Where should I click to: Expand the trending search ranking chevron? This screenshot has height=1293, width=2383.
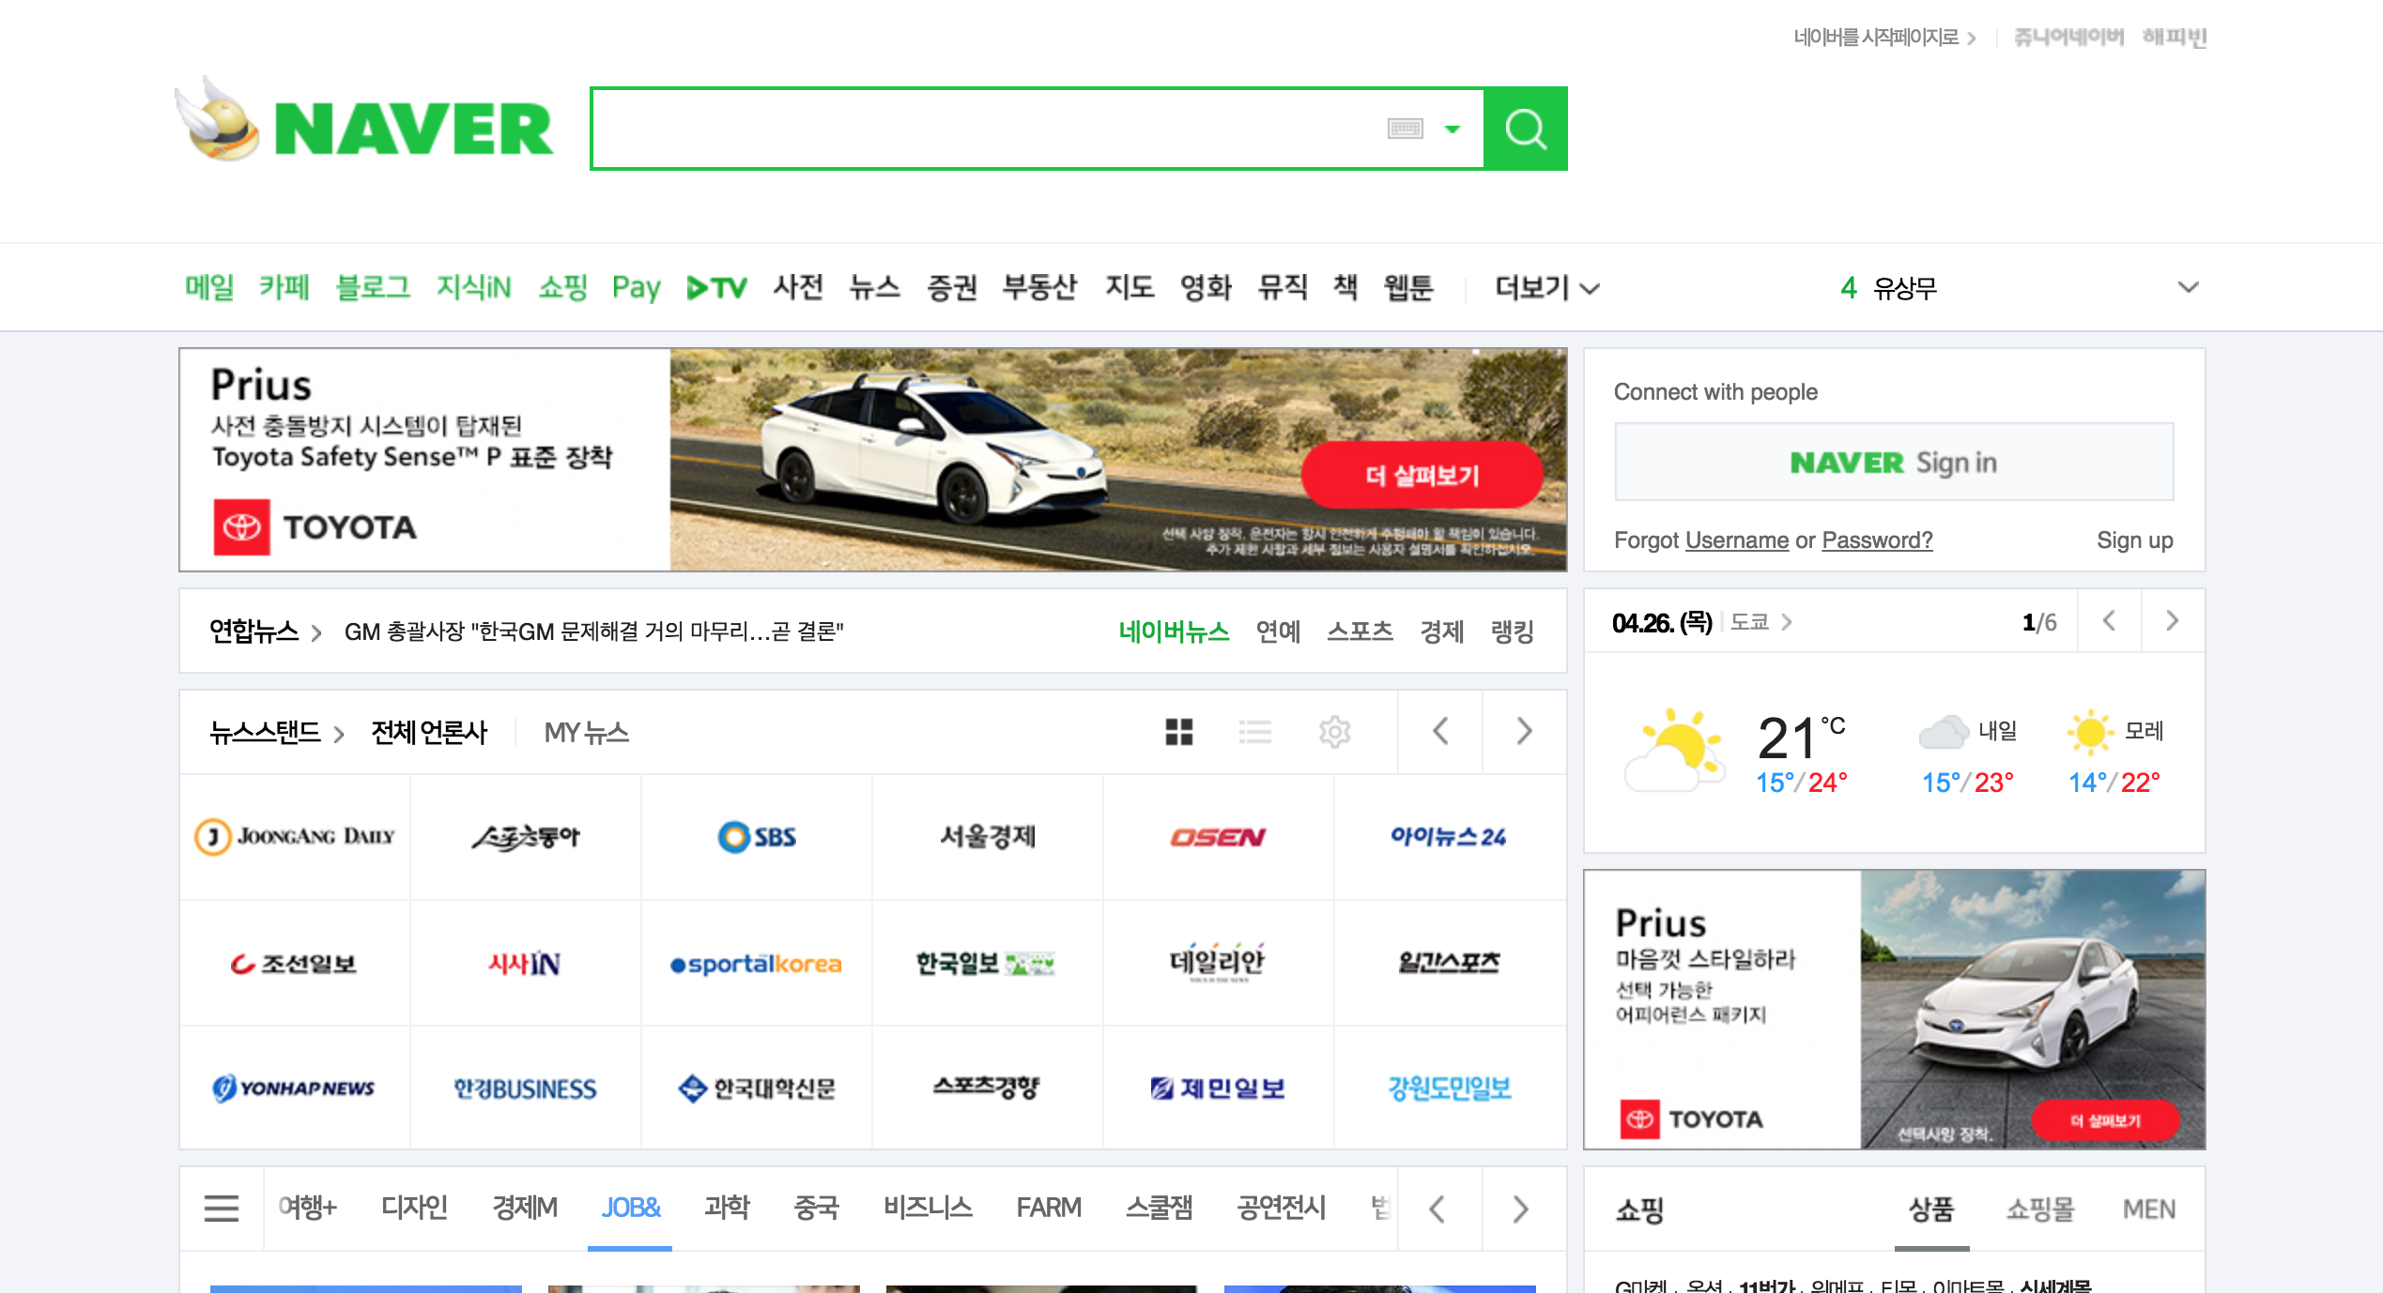(x=2189, y=287)
